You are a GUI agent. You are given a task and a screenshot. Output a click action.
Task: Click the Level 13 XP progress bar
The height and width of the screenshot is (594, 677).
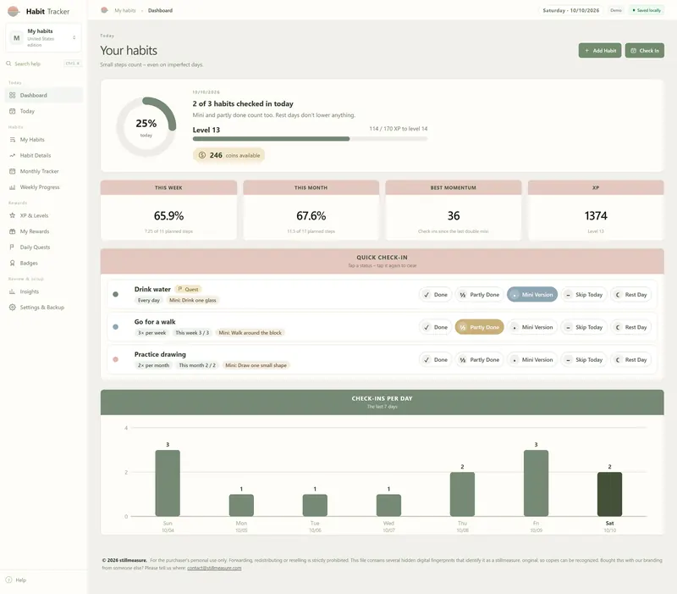(x=310, y=139)
